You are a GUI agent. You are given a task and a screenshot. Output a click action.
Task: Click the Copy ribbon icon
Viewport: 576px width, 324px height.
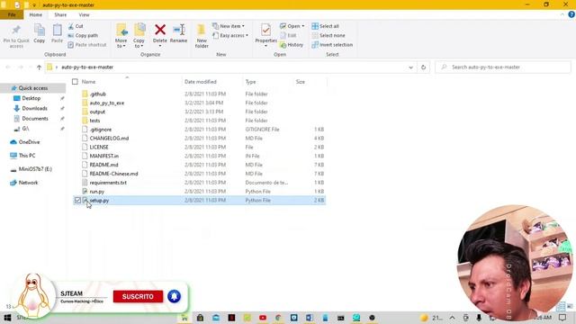coord(40,33)
